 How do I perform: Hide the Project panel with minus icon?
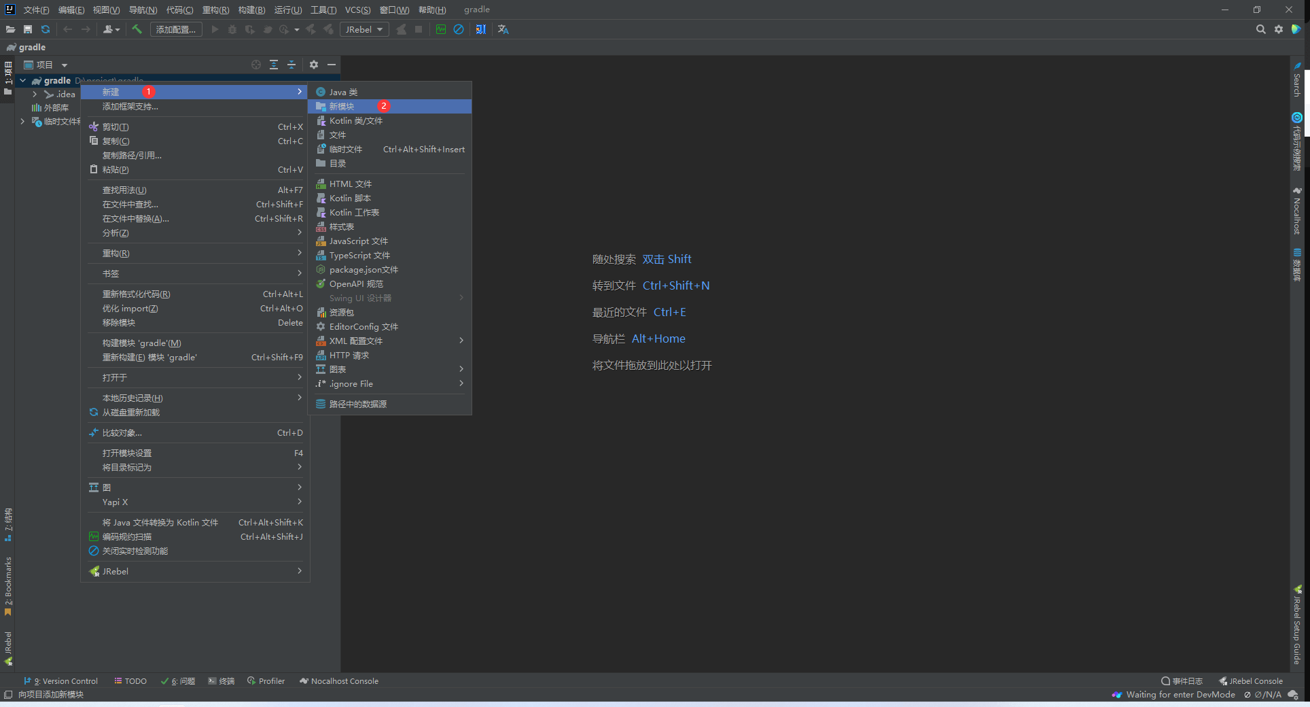(332, 65)
